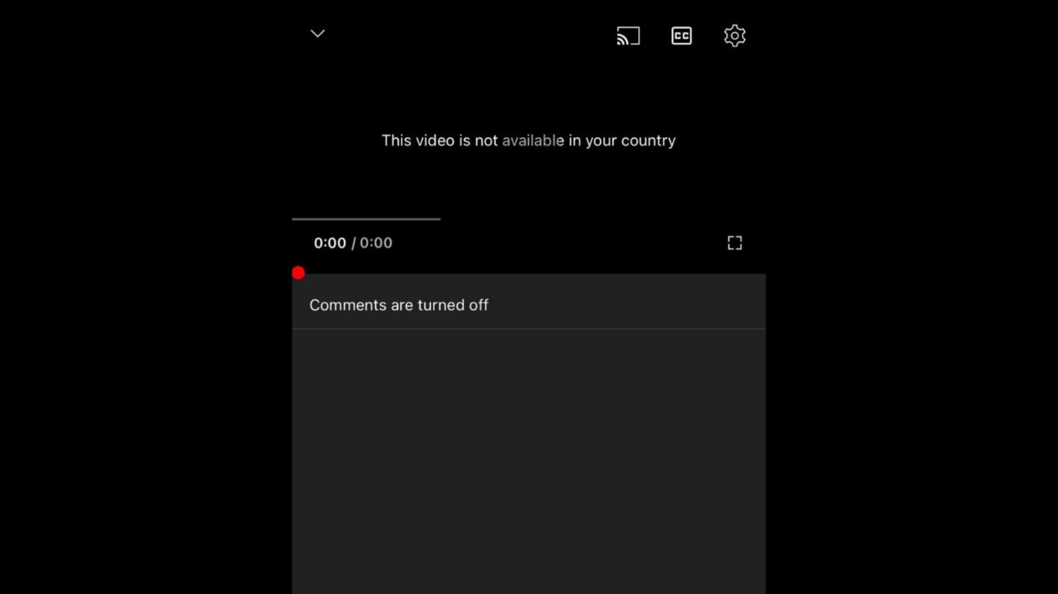Click the far right end of the gray progress line
This screenshot has width=1058, height=594.
click(x=438, y=219)
